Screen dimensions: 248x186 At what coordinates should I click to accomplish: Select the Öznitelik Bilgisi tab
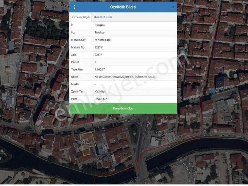point(81,17)
